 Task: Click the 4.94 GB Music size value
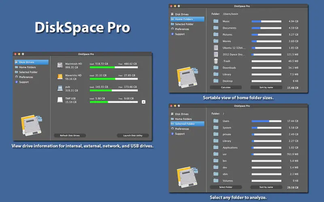click(293, 21)
